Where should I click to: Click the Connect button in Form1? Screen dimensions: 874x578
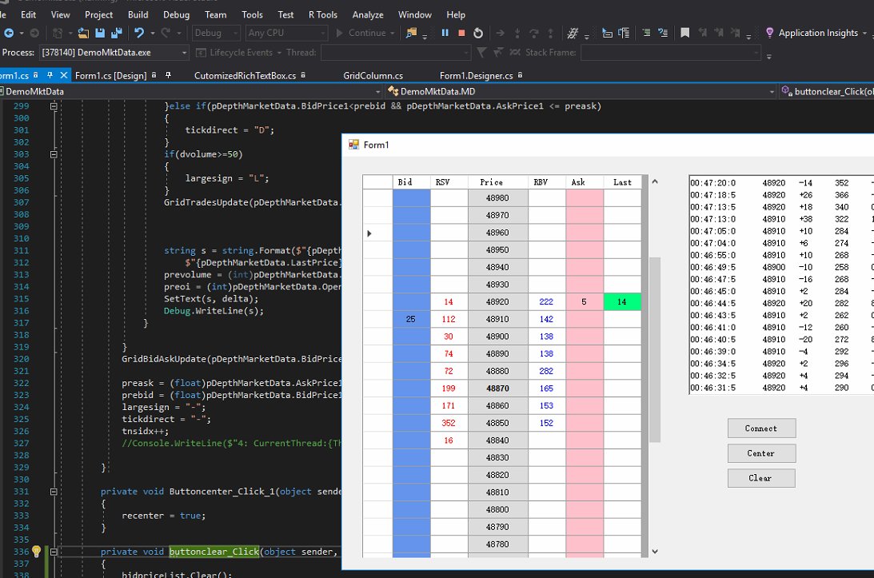(x=760, y=428)
